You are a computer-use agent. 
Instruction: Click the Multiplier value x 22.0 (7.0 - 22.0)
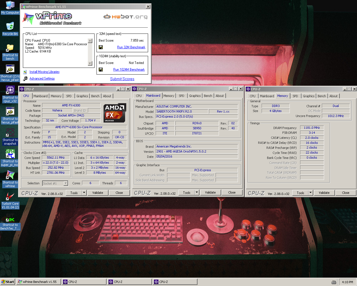(56, 163)
